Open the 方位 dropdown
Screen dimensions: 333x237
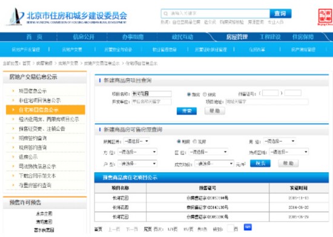(x=137, y=152)
